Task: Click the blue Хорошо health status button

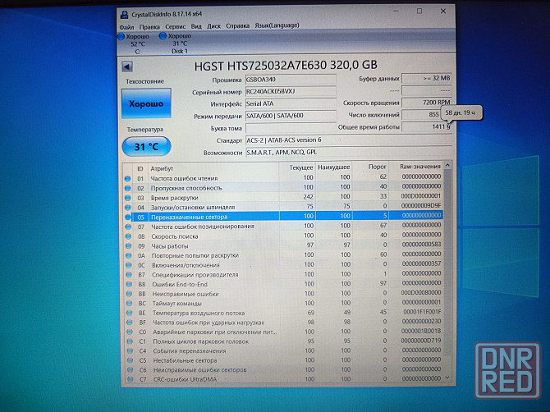Action: (x=144, y=104)
